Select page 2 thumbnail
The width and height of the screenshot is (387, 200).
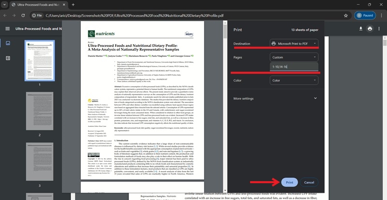(40, 111)
